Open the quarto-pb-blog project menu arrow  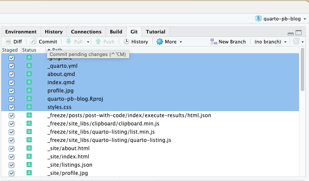[305, 19]
